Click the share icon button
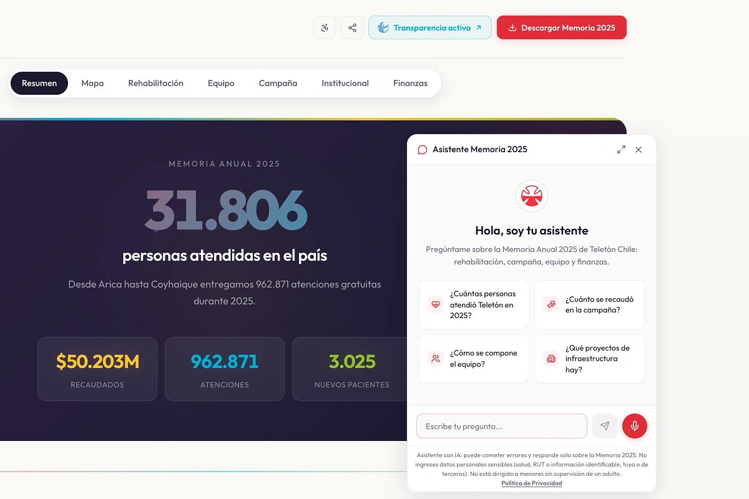This screenshot has height=499, width=749. click(352, 27)
